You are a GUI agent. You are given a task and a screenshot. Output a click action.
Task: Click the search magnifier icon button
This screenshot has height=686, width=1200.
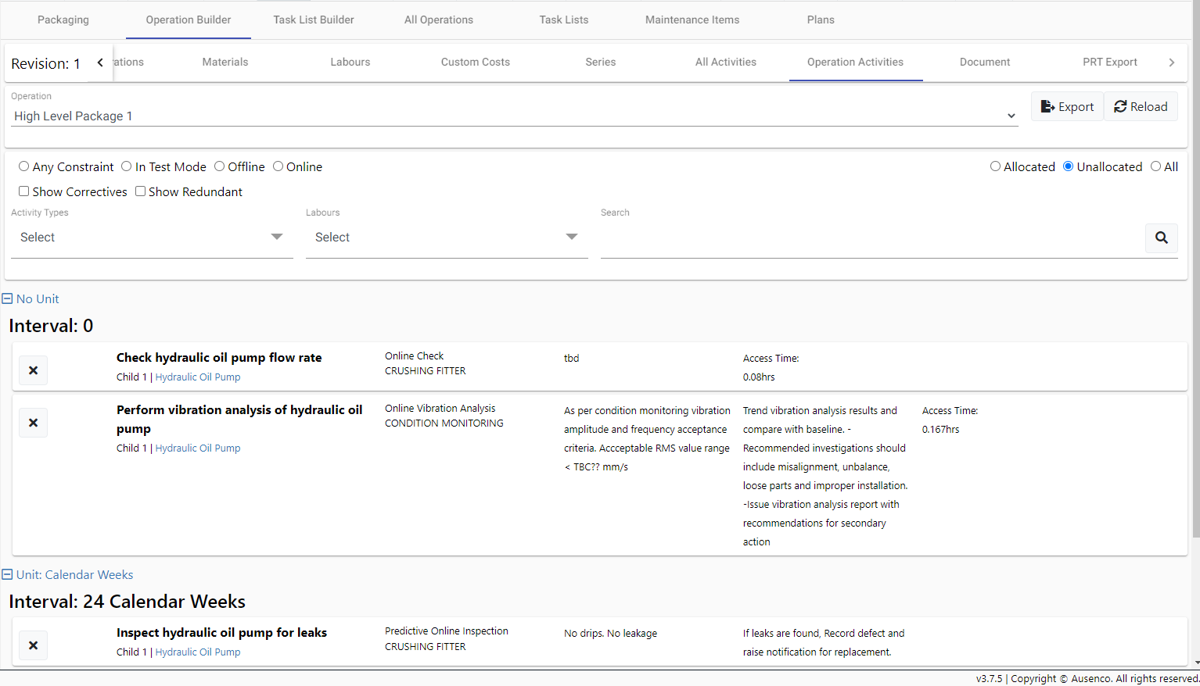coord(1161,238)
